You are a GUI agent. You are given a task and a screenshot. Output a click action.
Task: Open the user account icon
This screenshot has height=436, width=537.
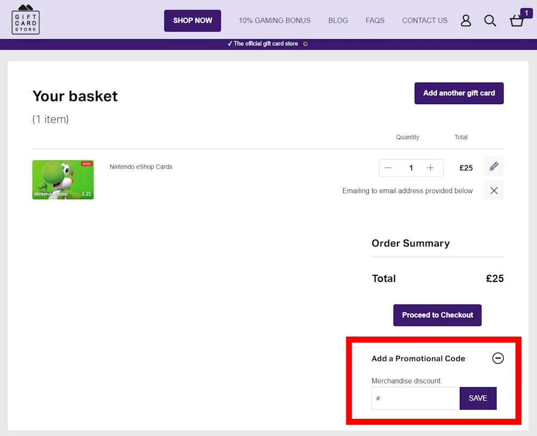pyautogui.click(x=466, y=20)
